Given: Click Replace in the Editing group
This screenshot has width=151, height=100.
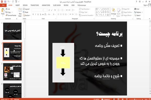Looking at the screenshot, I should [x=139, y=12].
